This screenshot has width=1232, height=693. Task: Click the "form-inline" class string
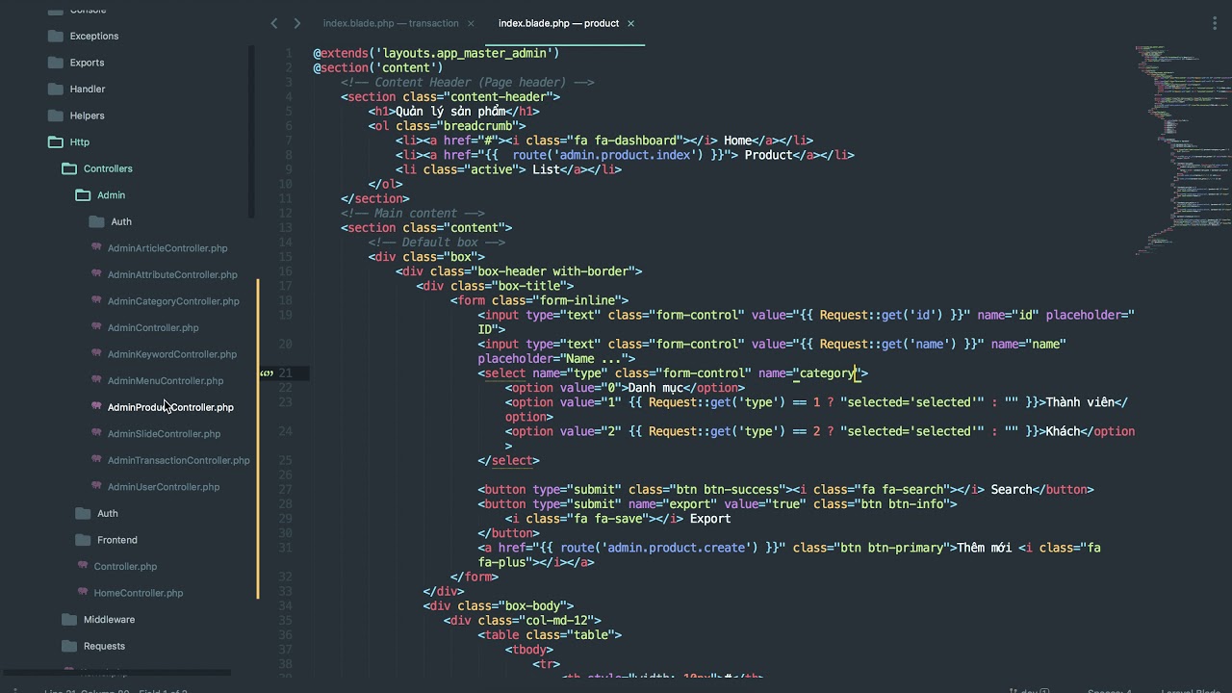(577, 300)
